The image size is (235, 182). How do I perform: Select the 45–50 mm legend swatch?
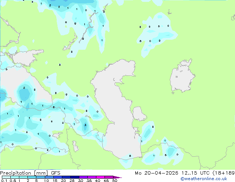pyautogui.click(x=109, y=177)
